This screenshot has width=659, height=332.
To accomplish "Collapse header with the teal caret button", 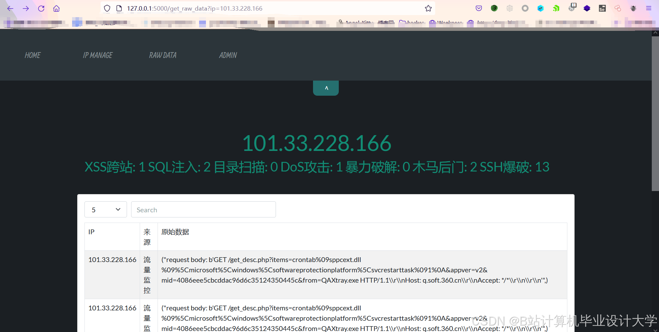I will [x=326, y=88].
